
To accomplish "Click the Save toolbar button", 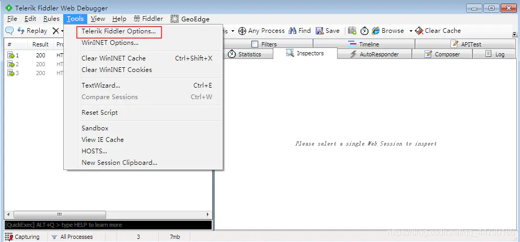I will tap(328, 31).
